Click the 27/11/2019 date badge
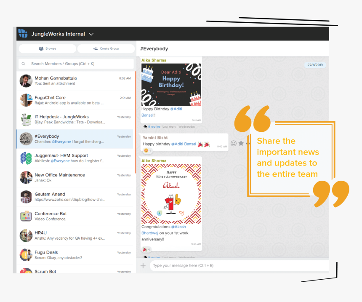Screen dimensions: 362x302 point(315,65)
